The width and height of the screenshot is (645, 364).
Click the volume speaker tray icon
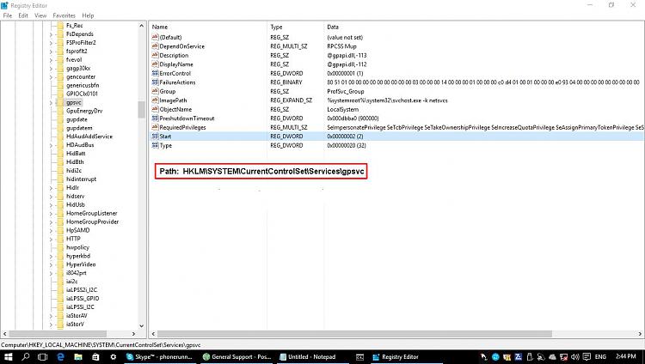575,356
